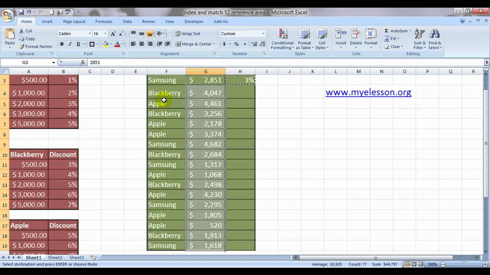Viewport: 490px width, 275px height.
Task: Open Find & Select menu
Action: [435, 39]
